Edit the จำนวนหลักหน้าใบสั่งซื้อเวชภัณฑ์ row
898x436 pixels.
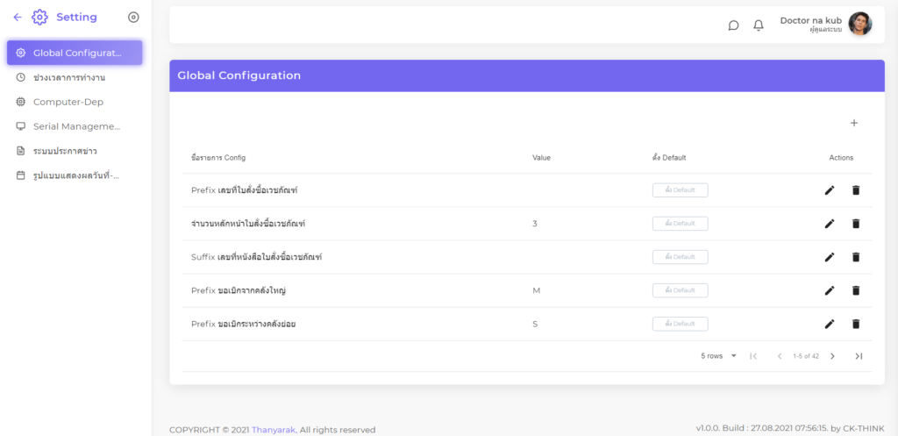830,224
